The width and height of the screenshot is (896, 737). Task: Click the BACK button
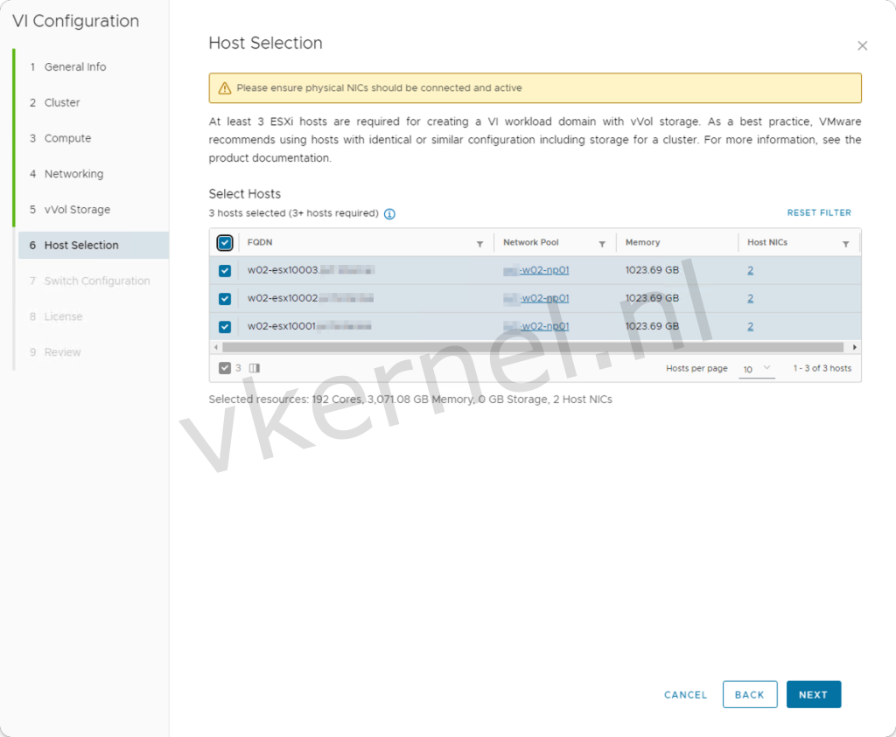[750, 694]
